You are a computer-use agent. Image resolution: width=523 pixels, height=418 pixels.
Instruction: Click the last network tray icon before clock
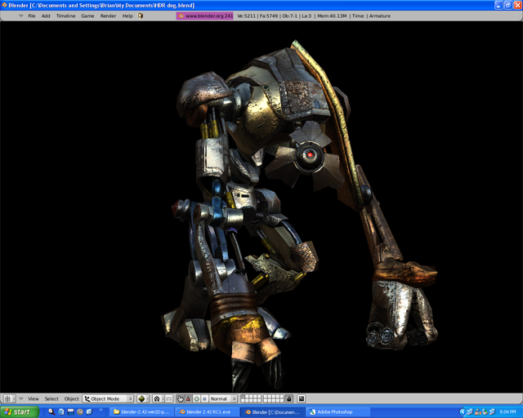pyautogui.click(x=492, y=412)
